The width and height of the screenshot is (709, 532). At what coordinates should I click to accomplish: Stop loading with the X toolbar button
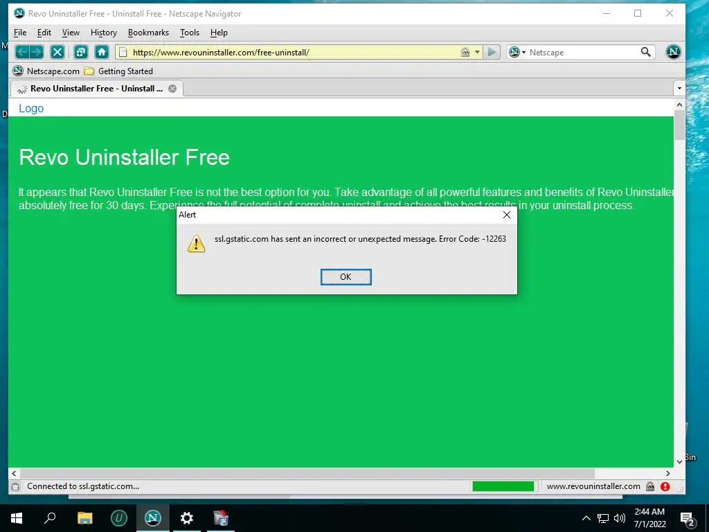point(57,52)
